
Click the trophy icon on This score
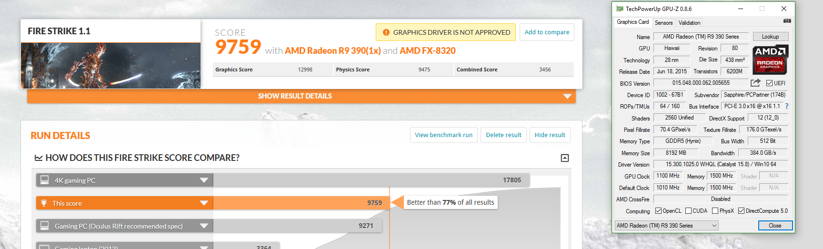(44, 203)
